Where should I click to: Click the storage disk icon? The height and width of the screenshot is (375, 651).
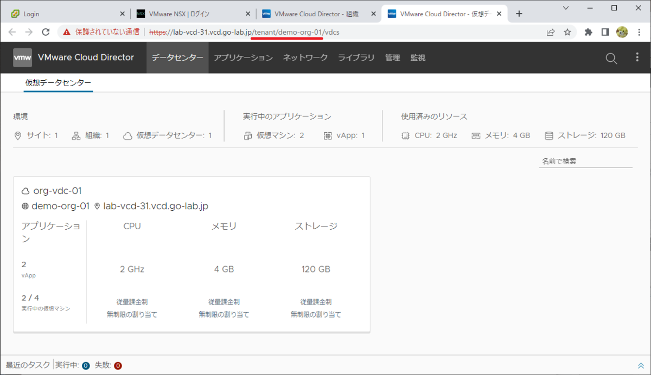[549, 135]
